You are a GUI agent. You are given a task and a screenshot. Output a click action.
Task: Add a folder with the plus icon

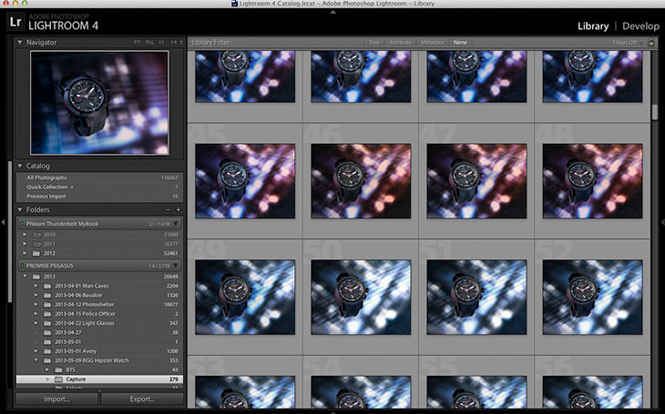pos(179,210)
